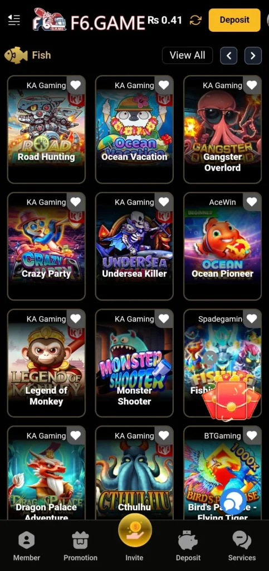
Task: Switch to the Promotion tab
Action: point(80,546)
